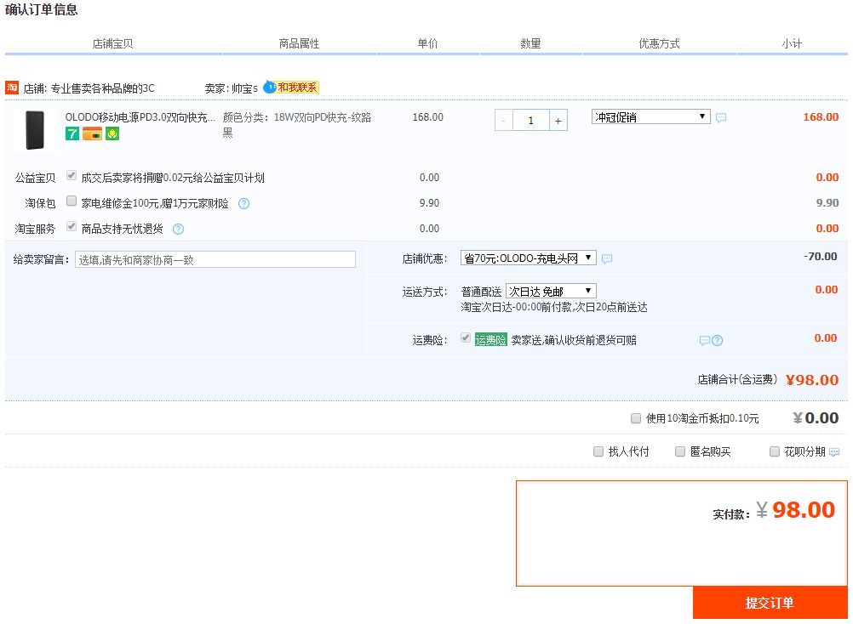Click the green guarantee badge icon

[x=112, y=133]
